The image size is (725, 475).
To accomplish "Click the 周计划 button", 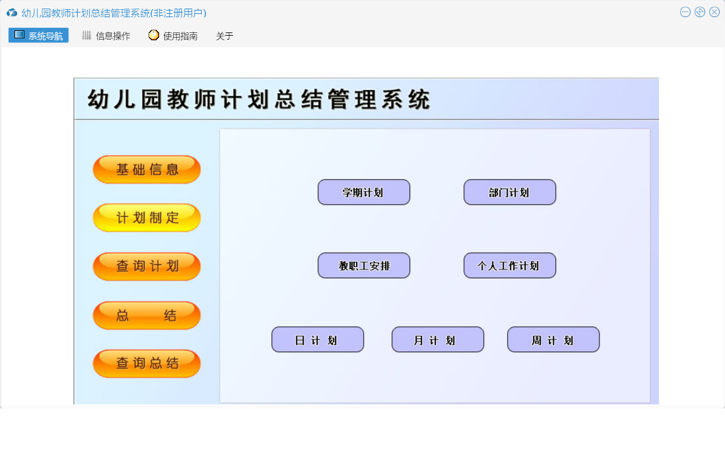I will coord(553,340).
